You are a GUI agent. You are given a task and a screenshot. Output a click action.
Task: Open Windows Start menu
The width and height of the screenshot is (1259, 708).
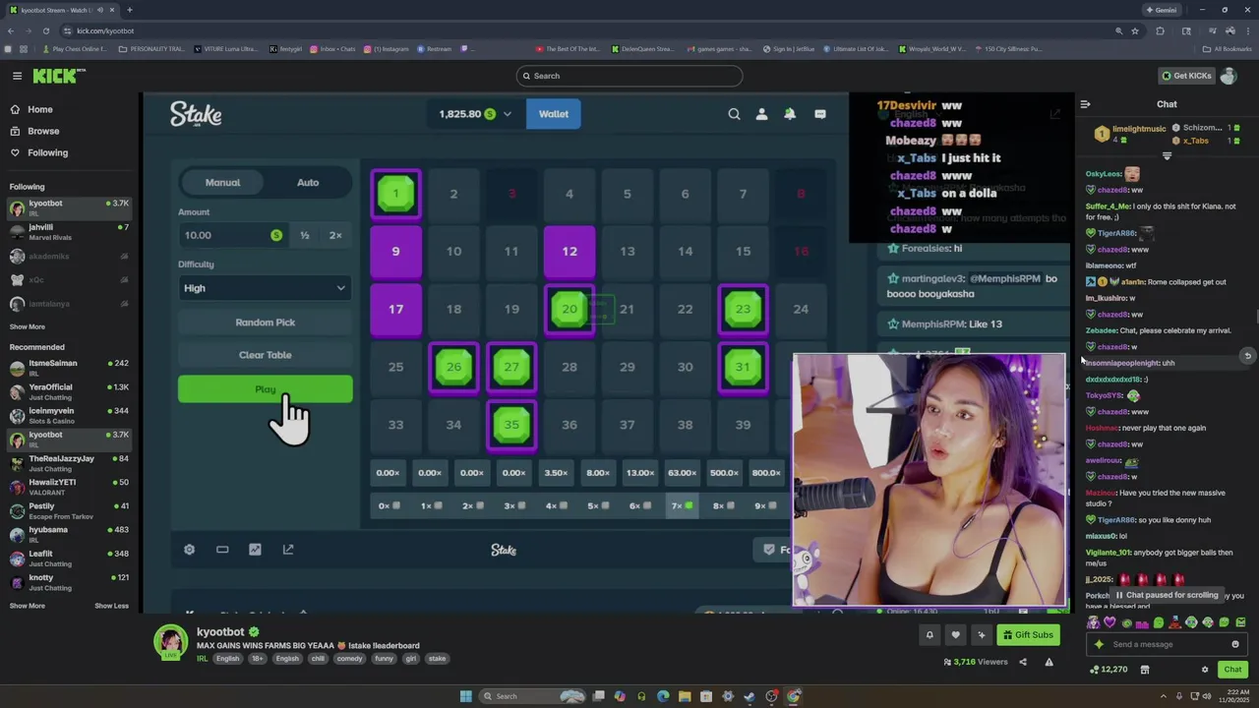tap(465, 696)
